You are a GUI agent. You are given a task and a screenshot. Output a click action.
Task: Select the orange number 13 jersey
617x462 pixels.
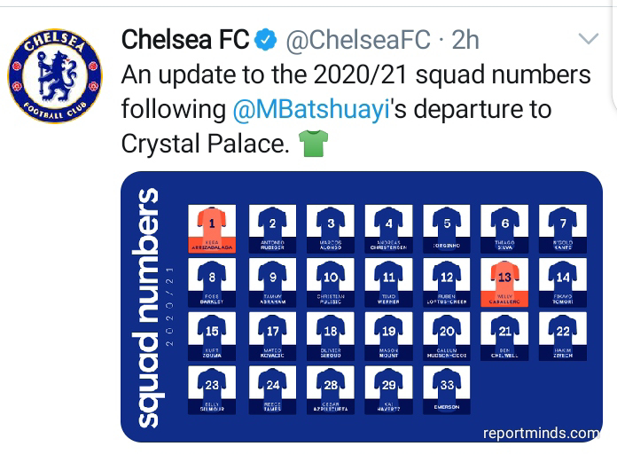tap(505, 280)
